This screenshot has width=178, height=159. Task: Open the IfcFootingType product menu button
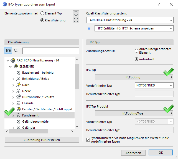[x=134, y=113]
